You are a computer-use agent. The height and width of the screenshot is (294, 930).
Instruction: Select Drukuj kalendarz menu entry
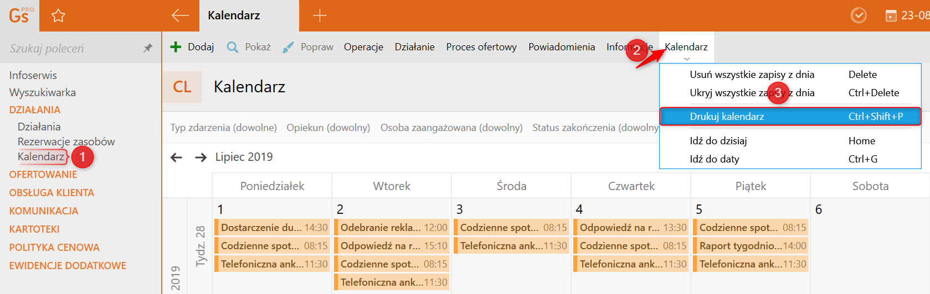point(790,117)
